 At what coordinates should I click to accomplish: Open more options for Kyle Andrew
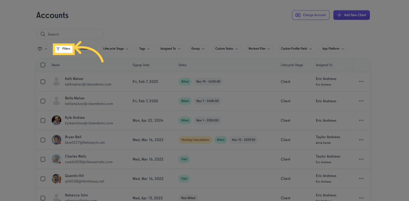(361, 120)
